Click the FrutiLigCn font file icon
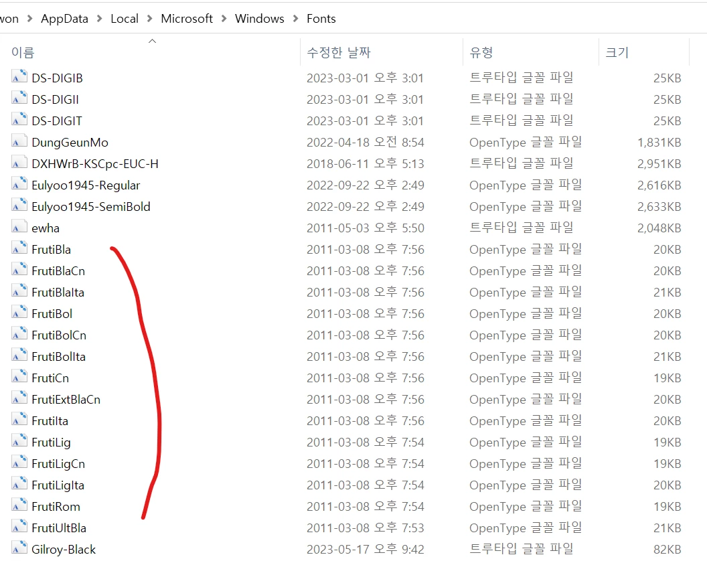 coord(19,462)
